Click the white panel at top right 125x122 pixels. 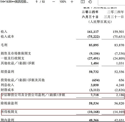coord(111,2)
